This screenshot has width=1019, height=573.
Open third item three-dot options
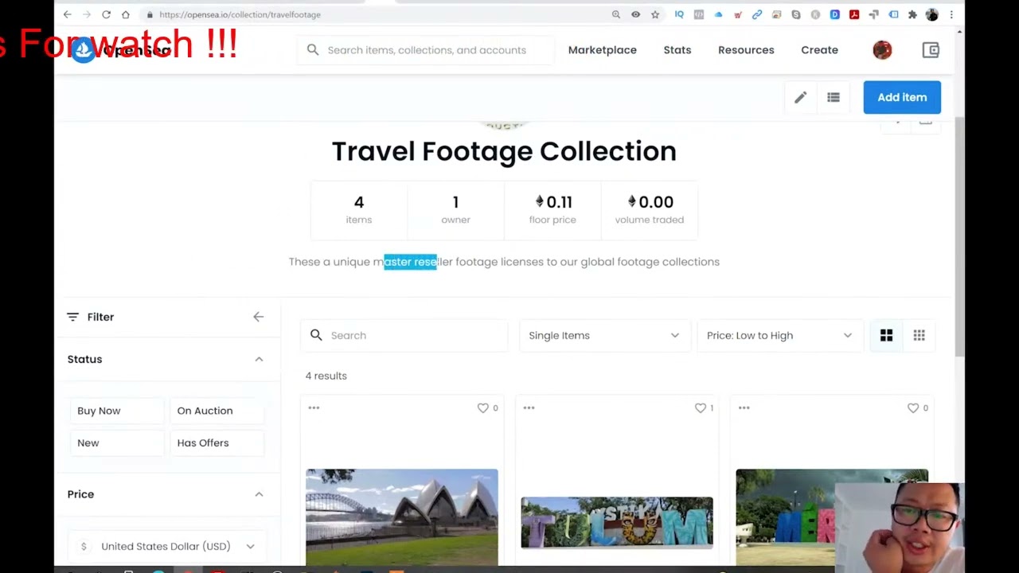tap(744, 407)
